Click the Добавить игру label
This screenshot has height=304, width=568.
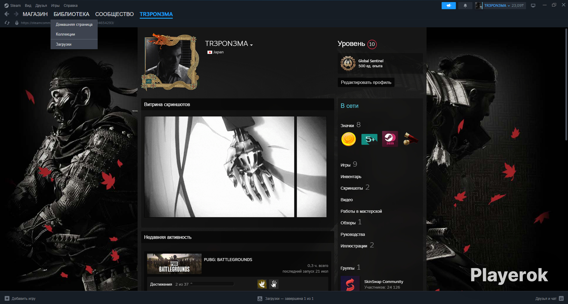click(23, 299)
